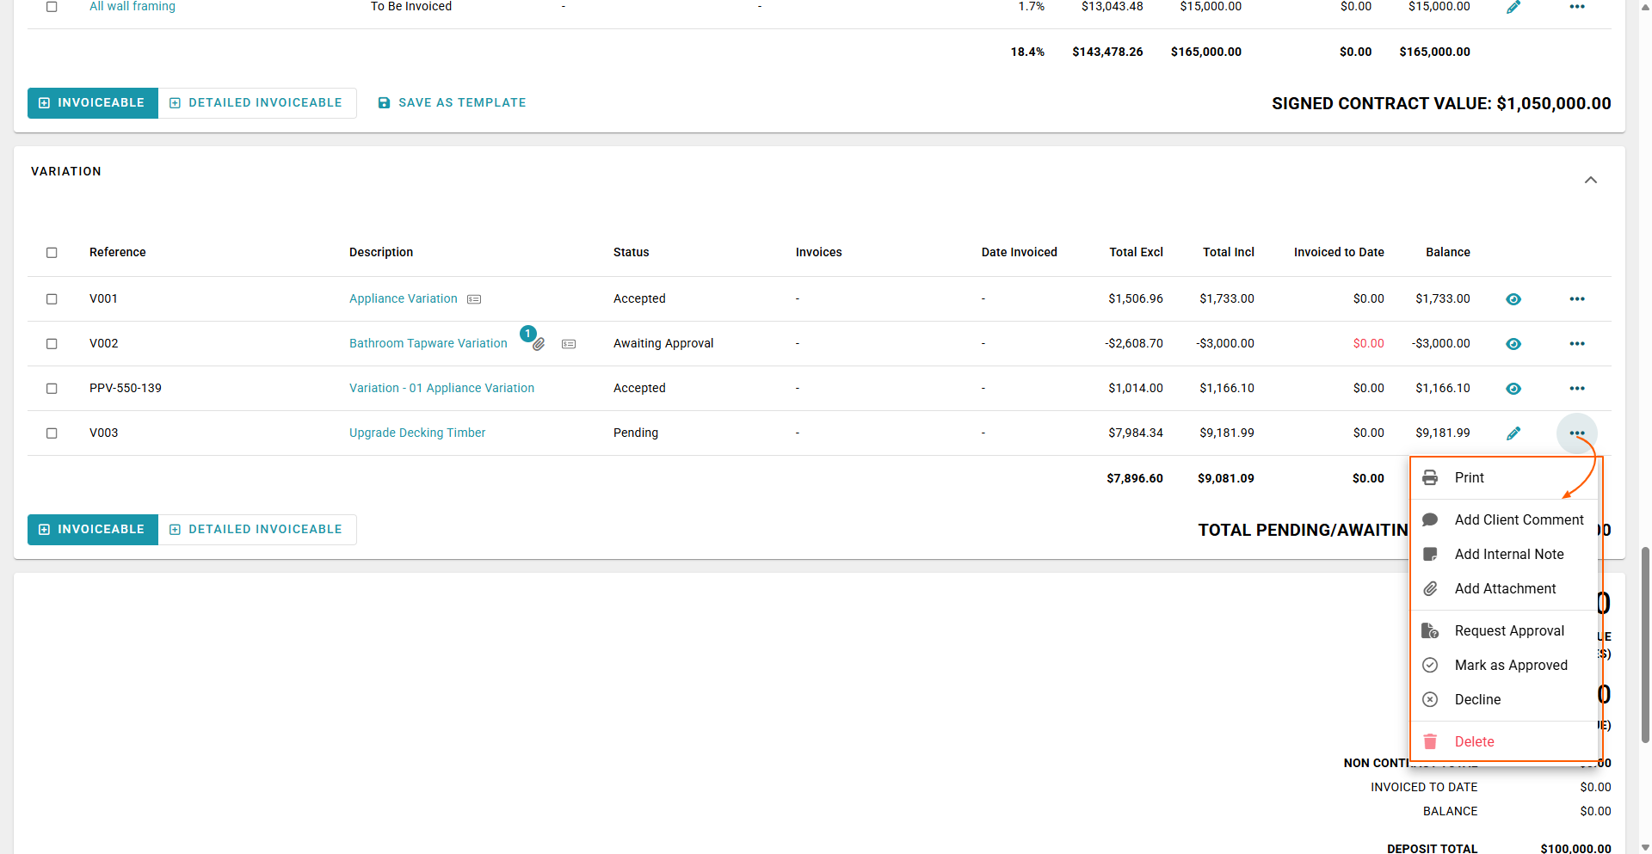This screenshot has width=1652, height=854.
Task: Open Variation - 01 Appliance Variation link
Action: [x=441, y=388]
